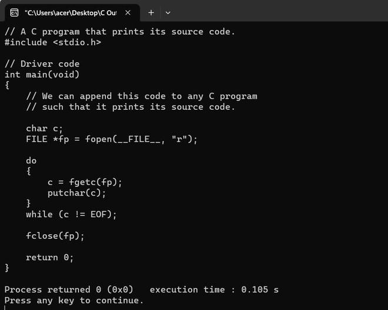Click "Process returned 0 (0x0)" text

[x=69, y=289]
